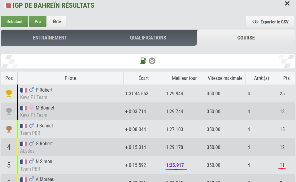
Task: Toggle the Pro league filter
Action: tap(37, 21)
